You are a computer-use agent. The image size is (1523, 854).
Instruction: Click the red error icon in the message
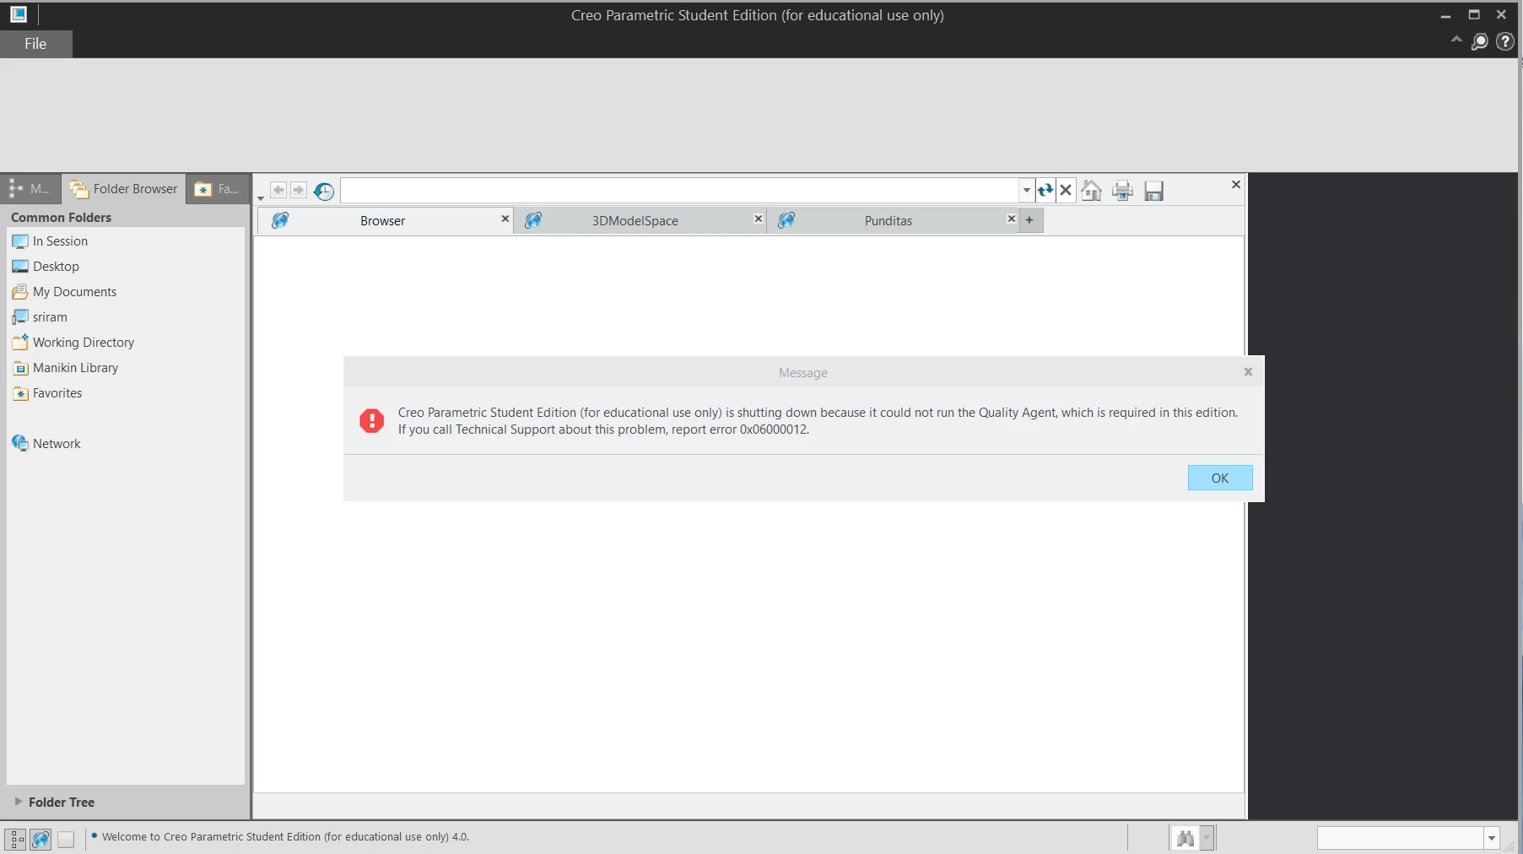tap(371, 420)
